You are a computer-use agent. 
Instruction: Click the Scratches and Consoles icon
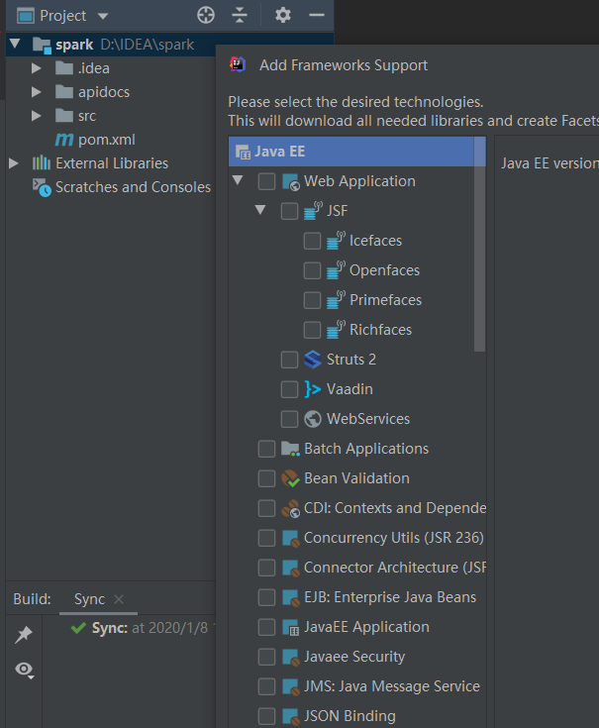click(x=41, y=187)
